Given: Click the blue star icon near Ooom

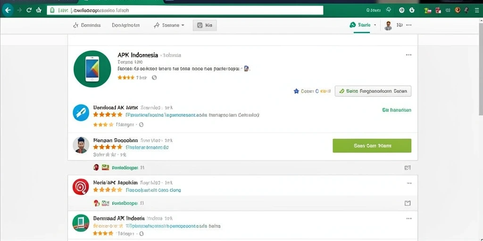Looking at the screenshot, I should click(296, 91).
